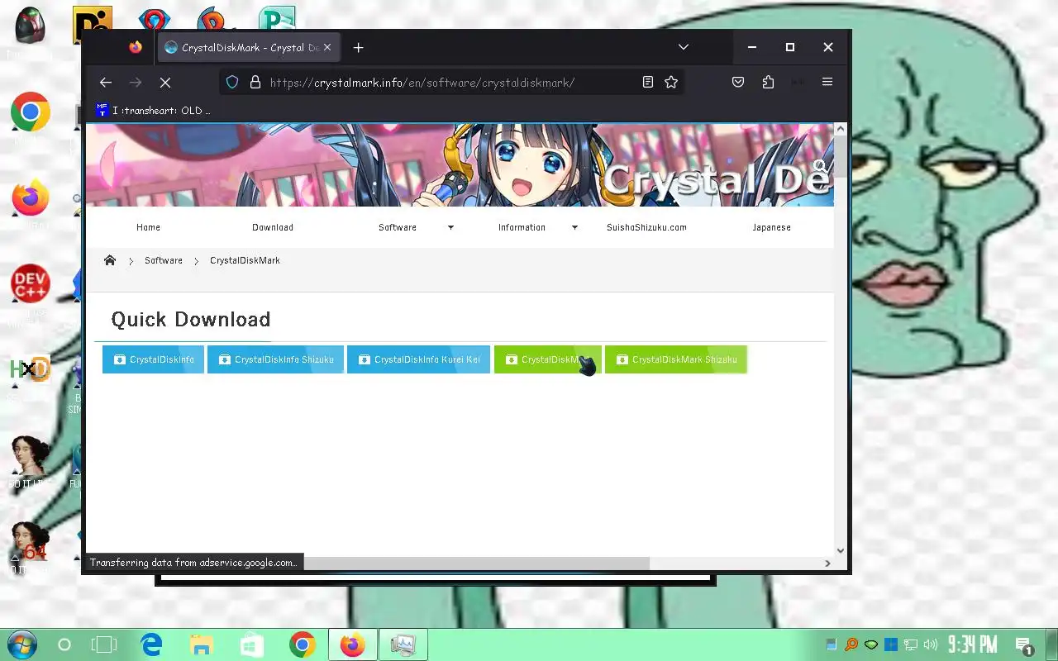This screenshot has width=1058, height=661.
Task: Open Cortana search circle on taskbar
Action: (x=64, y=644)
